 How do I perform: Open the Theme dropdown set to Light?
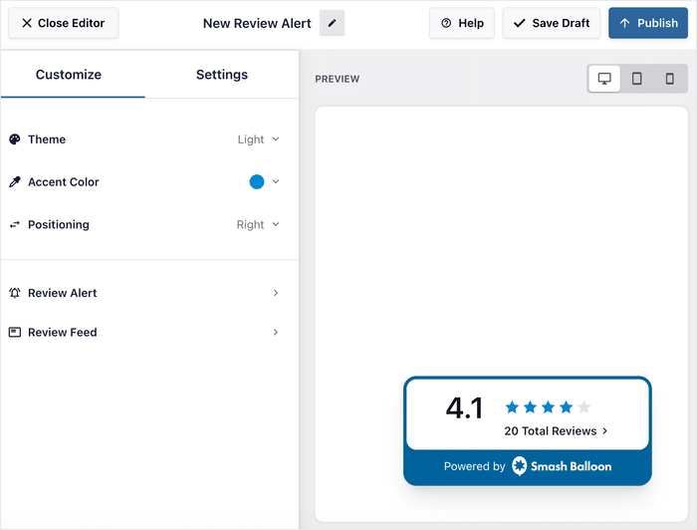[x=259, y=139]
